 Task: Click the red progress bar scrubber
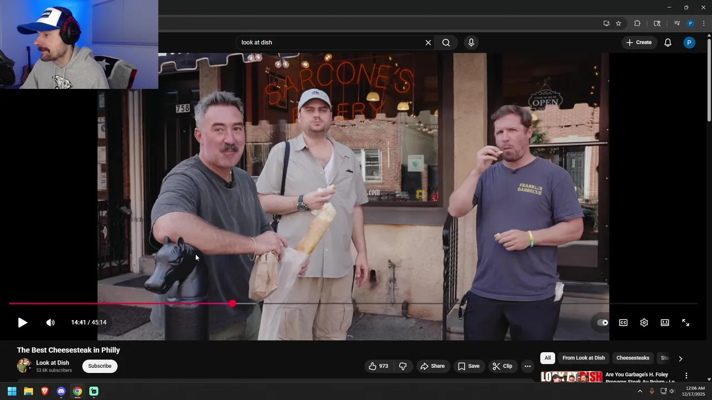(233, 303)
